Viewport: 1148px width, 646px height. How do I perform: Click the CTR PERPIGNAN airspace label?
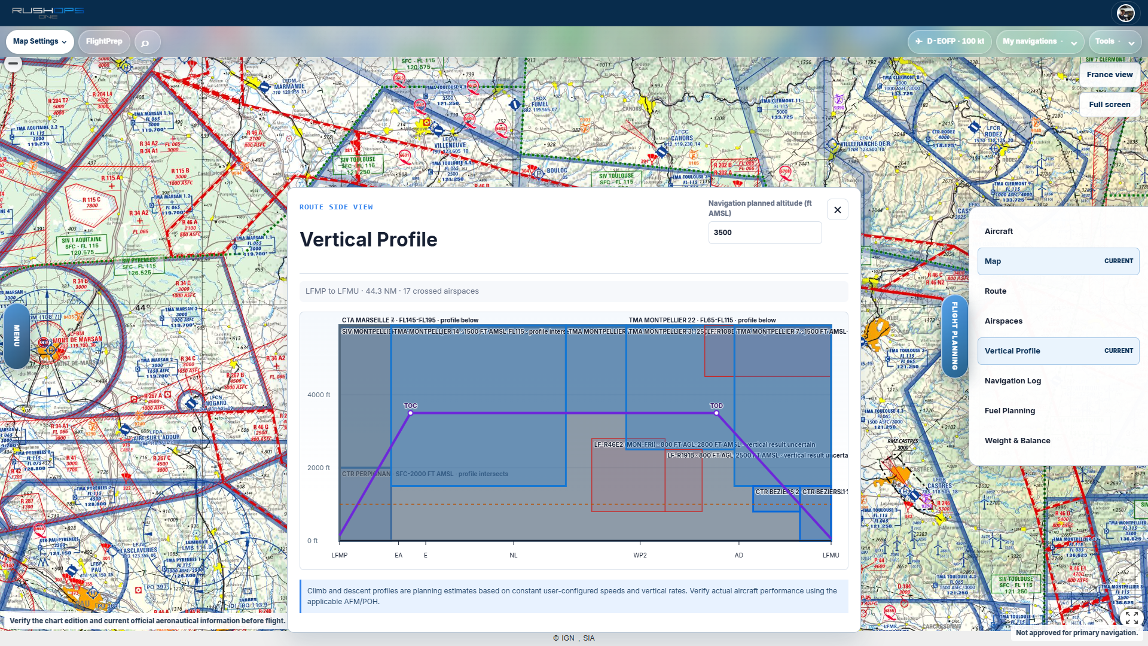click(x=425, y=474)
